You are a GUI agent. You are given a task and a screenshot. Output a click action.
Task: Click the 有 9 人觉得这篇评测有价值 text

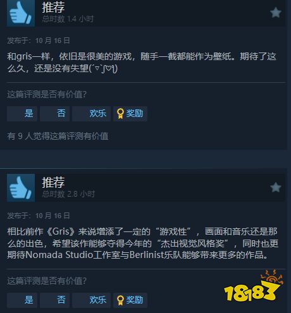point(58,136)
